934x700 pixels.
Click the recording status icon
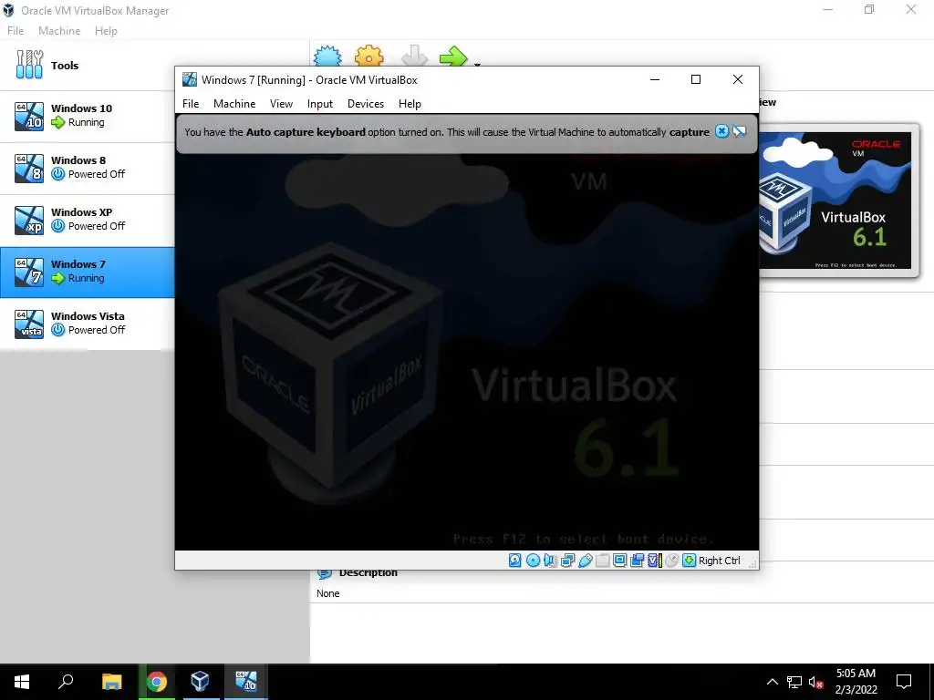pos(637,561)
